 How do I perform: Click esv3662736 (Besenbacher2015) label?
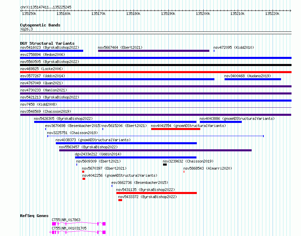click(140, 183)
